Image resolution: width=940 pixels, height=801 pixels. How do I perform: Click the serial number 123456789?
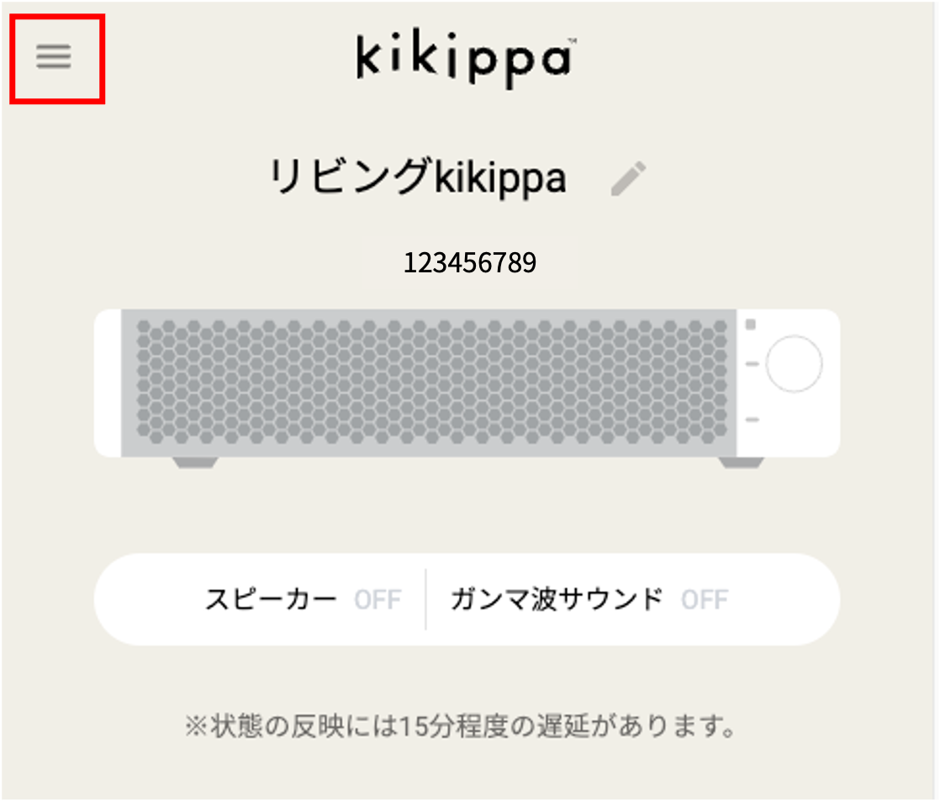471,261
